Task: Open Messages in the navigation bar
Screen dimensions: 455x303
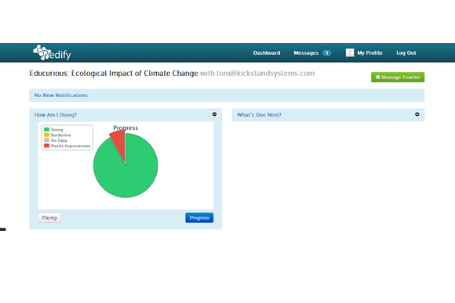Action: click(306, 53)
